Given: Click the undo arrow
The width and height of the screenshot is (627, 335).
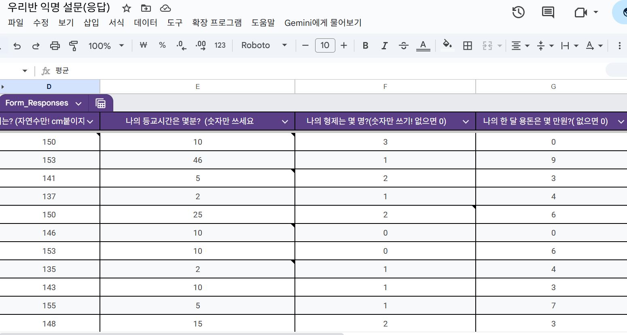Looking at the screenshot, I should click(17, 46).
